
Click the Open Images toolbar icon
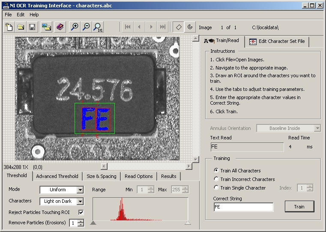click(x=46, y=27)
